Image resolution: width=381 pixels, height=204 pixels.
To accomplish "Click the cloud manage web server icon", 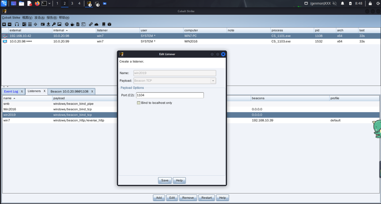I will [96, 24].
